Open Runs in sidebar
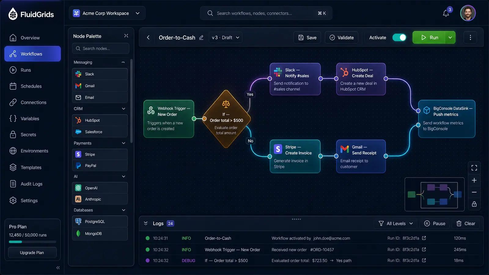This screenshot has height=275, width=489. pos(32,70)
